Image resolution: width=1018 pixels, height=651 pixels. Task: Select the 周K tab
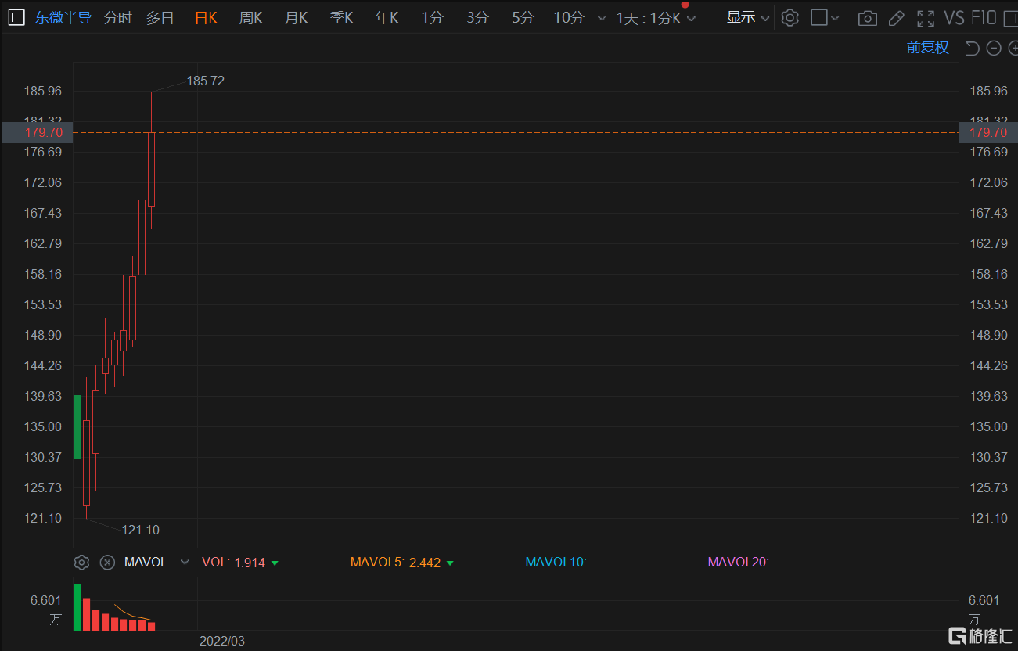click(250, 17)
